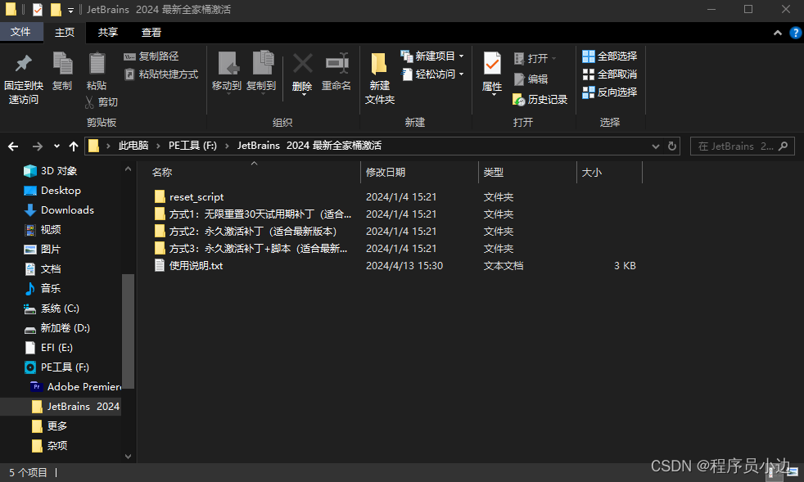The width and height of the screenshot is (804, 482).
Task: Open Explorer help question mark icon
Action: click(795, 33)
